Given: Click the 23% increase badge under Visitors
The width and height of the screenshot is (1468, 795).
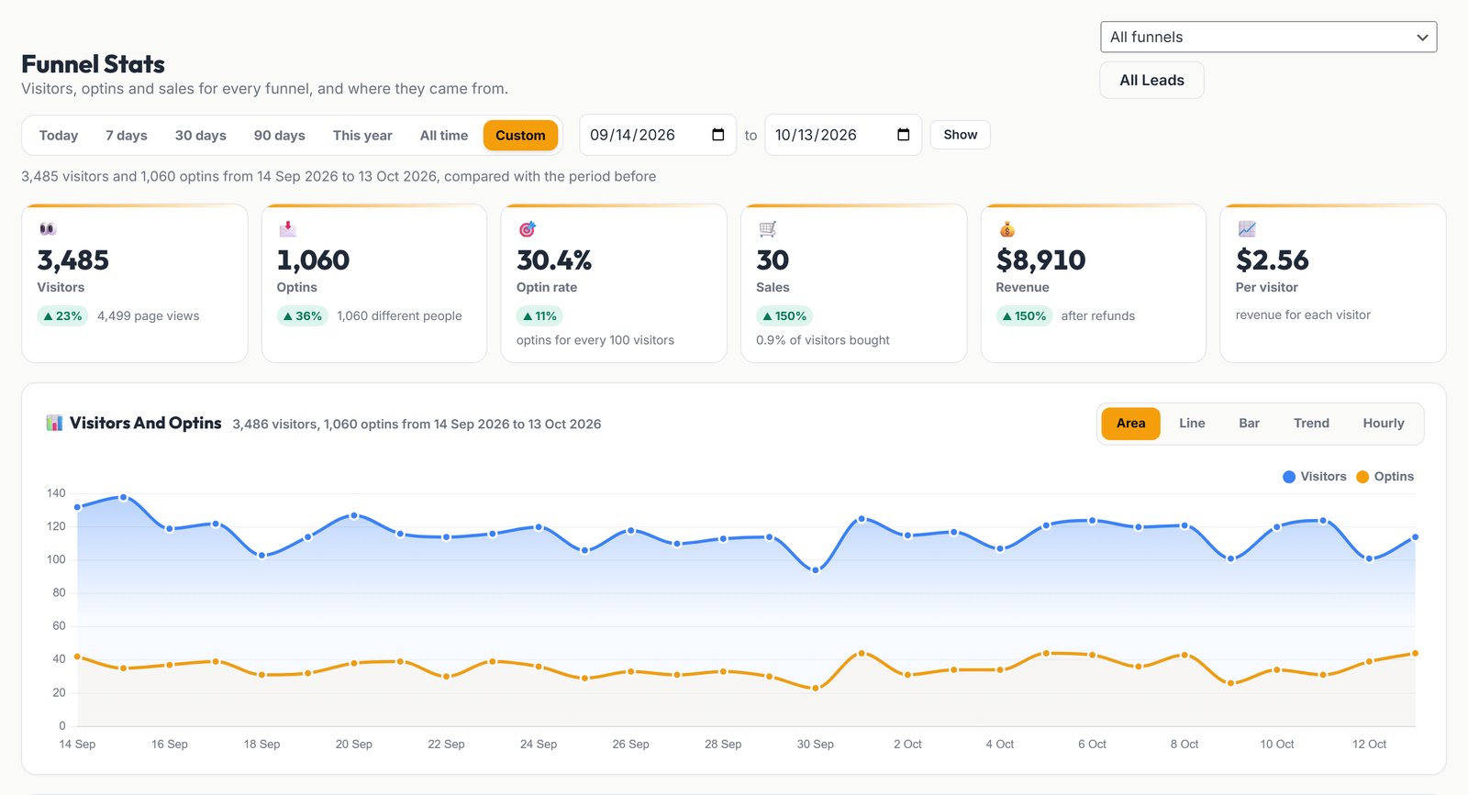Looking at the screenshot, I should 62,316.
